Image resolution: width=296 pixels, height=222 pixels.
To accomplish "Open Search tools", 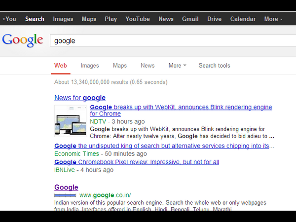I will pos(214,66).
